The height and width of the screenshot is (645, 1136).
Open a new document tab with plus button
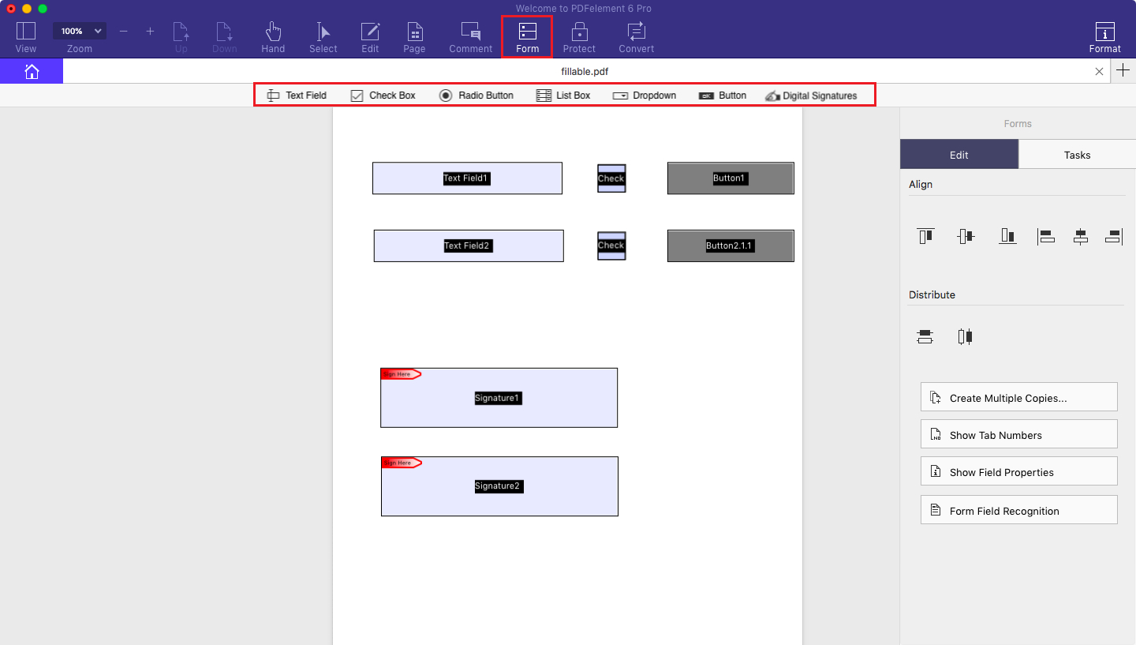[1123, 71]
